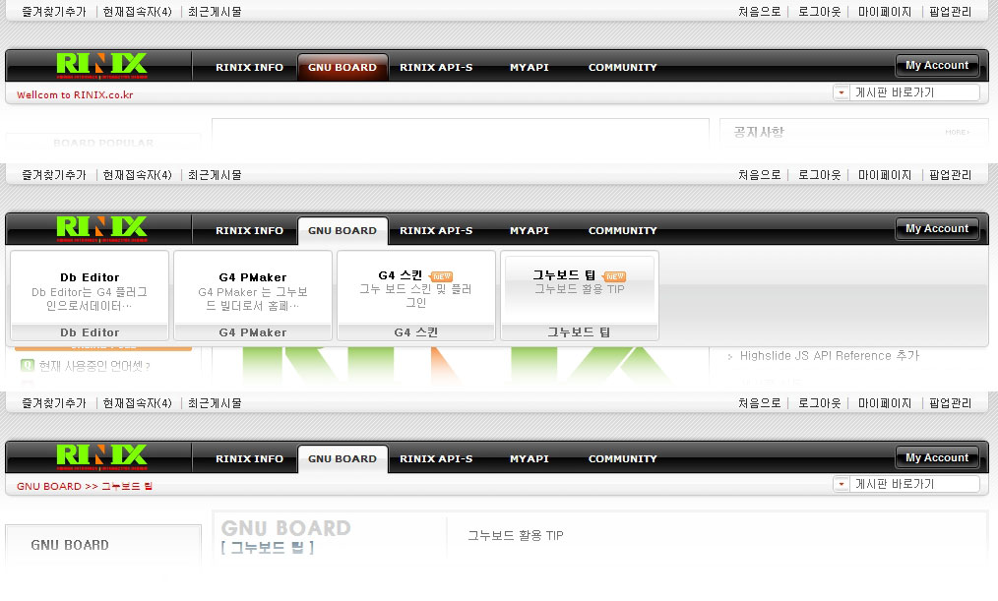Click the [ 그누보드 팁 ] board title

pyautogui.click(x=268, y=548)
